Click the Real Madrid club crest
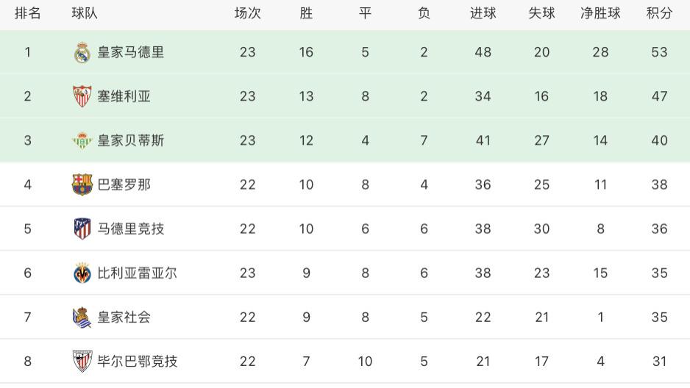The height and width of the screenshot is (388, 690). [82, 53]
